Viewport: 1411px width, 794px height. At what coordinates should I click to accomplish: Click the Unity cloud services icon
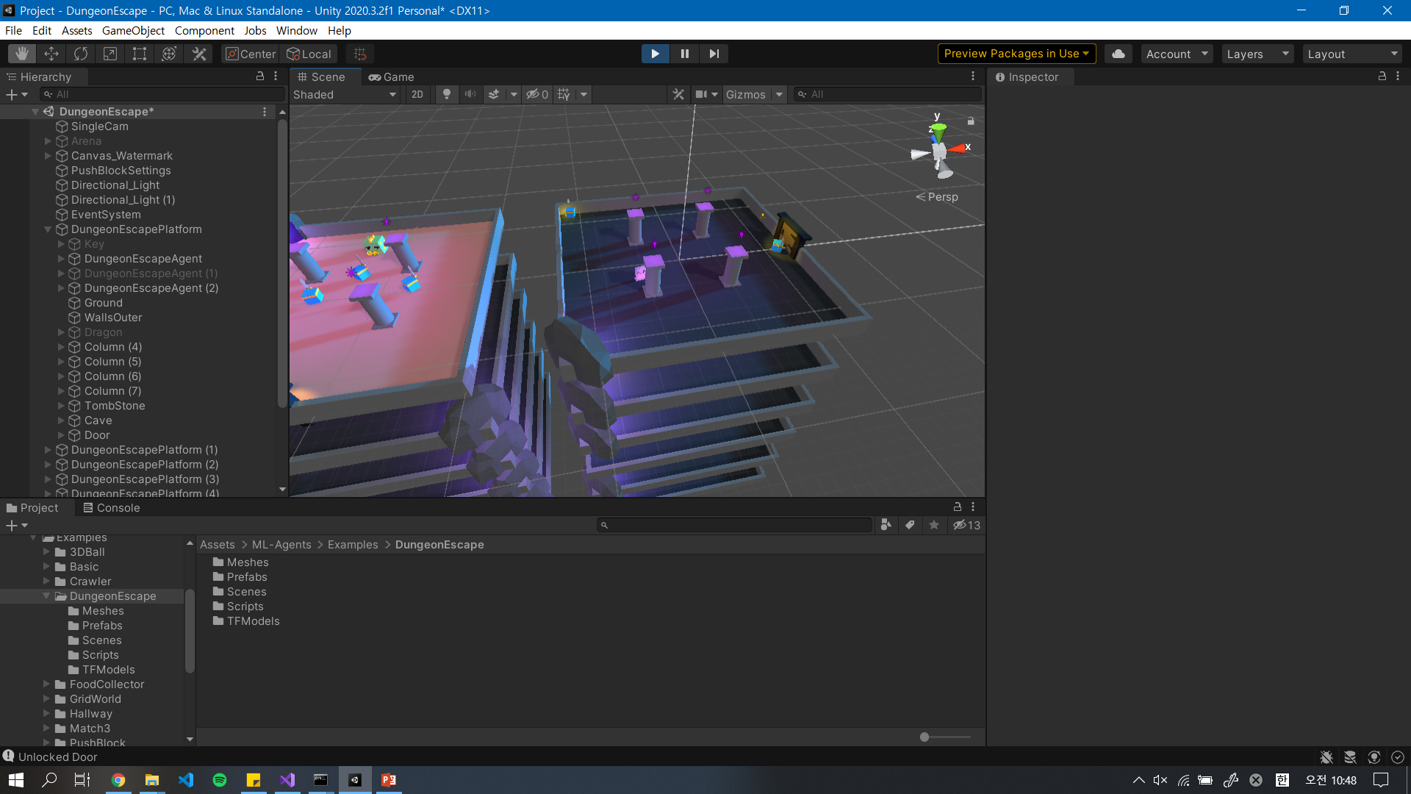point(1118,53)
